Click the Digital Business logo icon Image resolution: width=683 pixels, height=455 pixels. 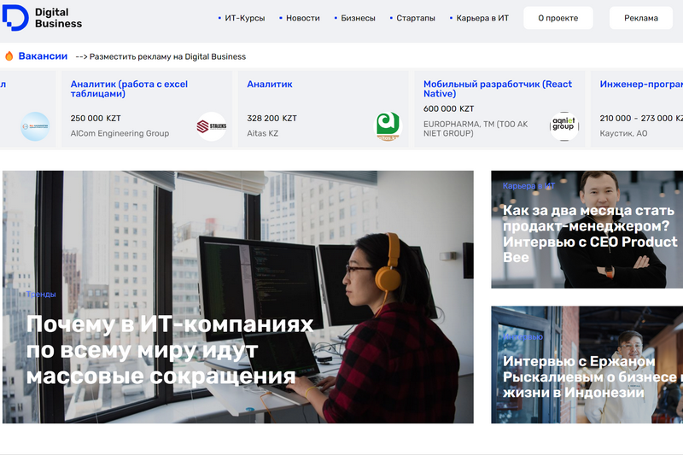pyautogui.click(x=14, y=17)
